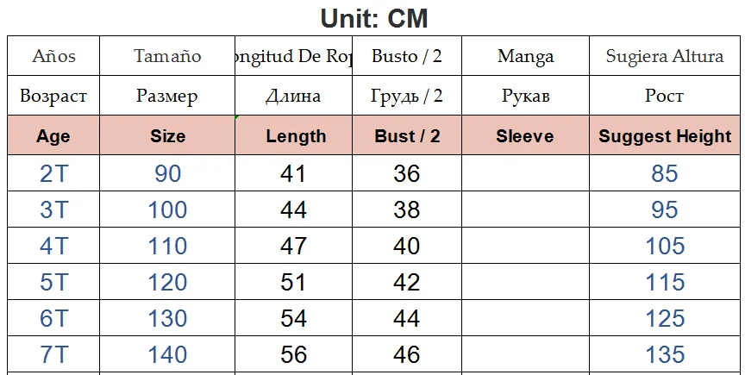
Task: Select the "Sleeve" header cell
Action: [x=525, y=135]
